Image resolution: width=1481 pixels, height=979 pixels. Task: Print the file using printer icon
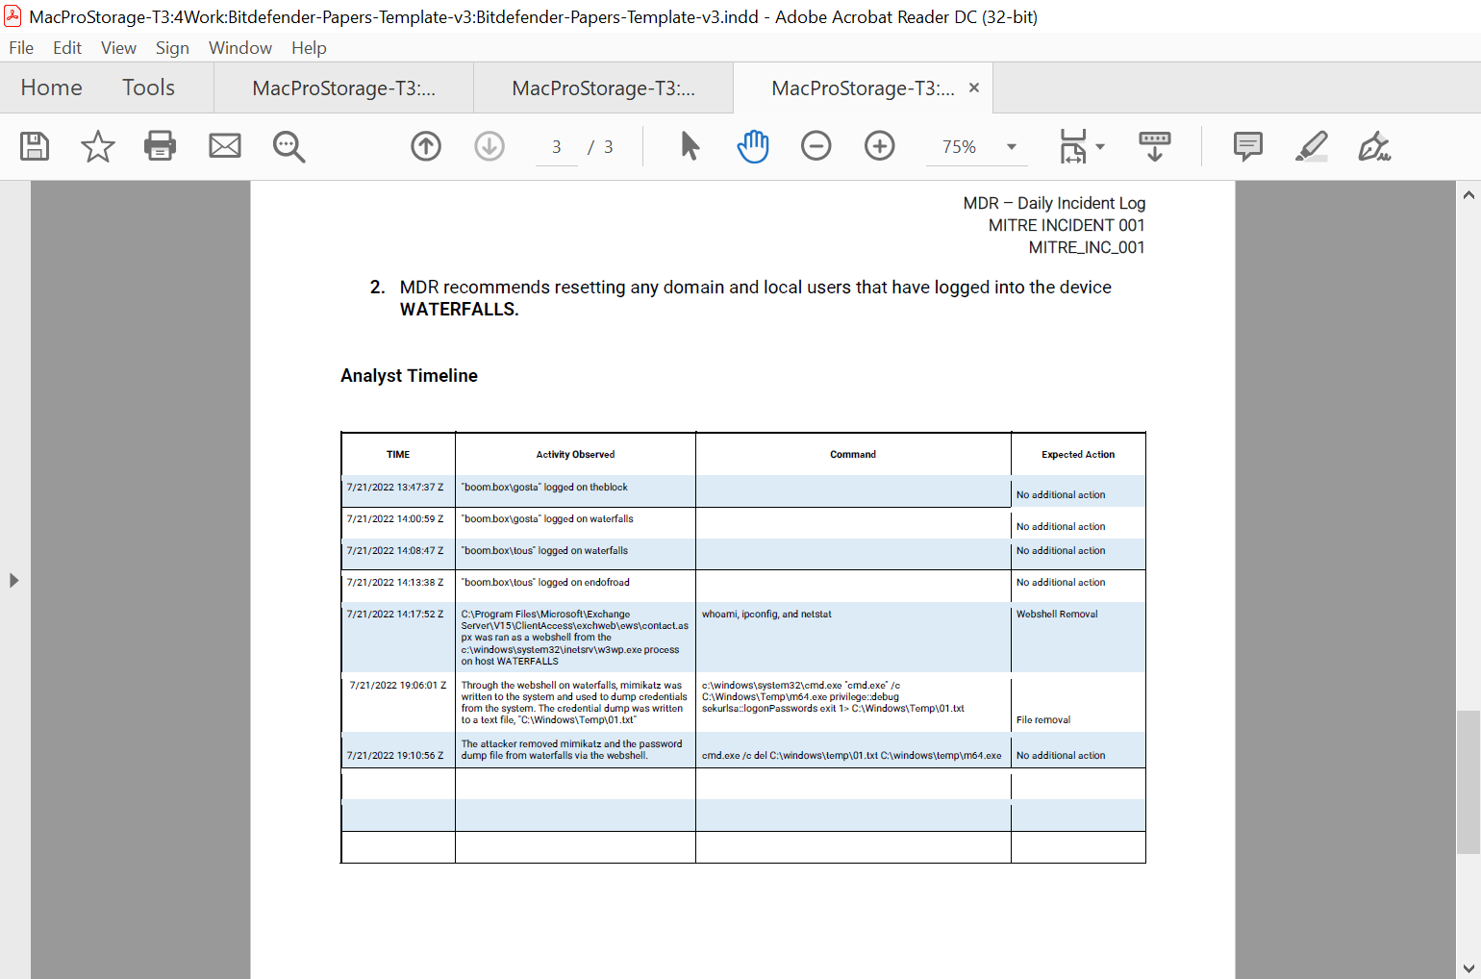pyautogui.click(x=160, y=146)
